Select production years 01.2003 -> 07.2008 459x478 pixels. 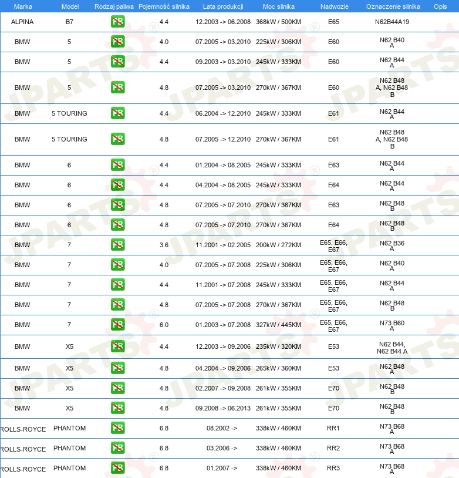(x=223, y=325)
